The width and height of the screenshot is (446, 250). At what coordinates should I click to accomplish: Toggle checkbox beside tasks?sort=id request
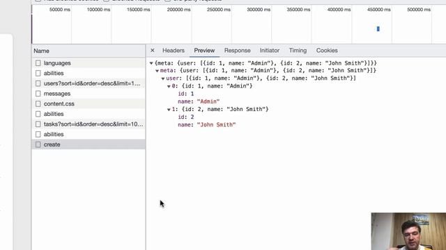[x=38, y=124]
